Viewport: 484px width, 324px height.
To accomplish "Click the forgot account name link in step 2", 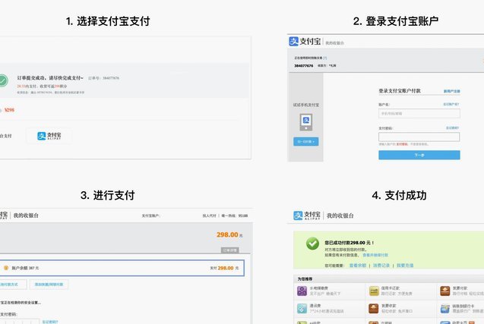I will (x=451, y=104).
